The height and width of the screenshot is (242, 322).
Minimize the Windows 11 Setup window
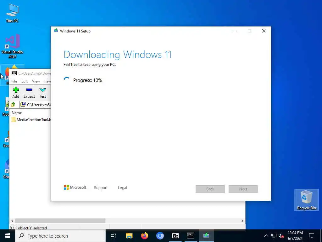point(235,31)
